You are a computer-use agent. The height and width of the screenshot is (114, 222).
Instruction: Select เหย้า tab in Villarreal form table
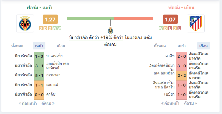[x=39, y=46]
